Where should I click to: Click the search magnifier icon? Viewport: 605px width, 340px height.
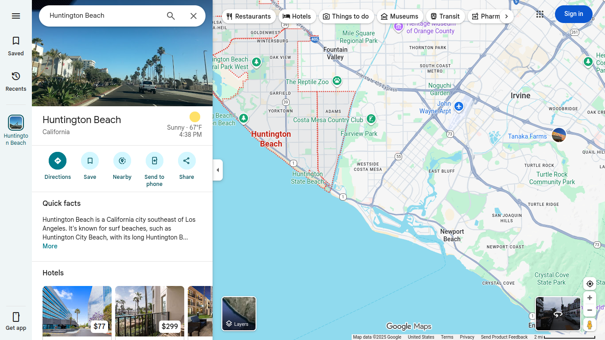point(171,16)
